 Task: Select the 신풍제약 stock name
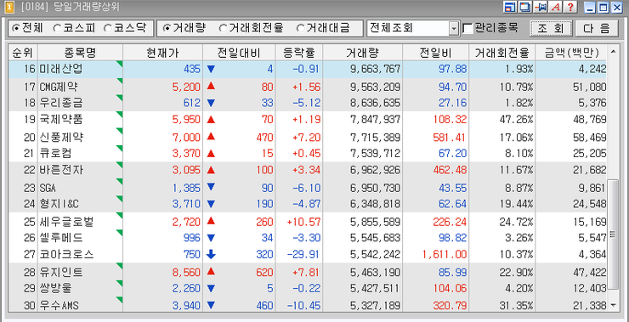coord(61,138)
